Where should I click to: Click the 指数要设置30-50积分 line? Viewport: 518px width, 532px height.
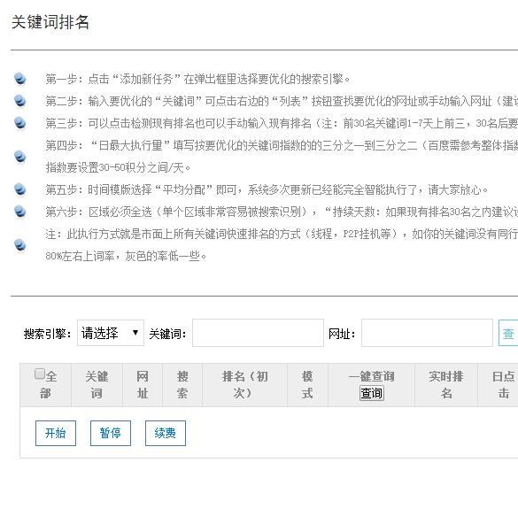click(x=118, y=167)
